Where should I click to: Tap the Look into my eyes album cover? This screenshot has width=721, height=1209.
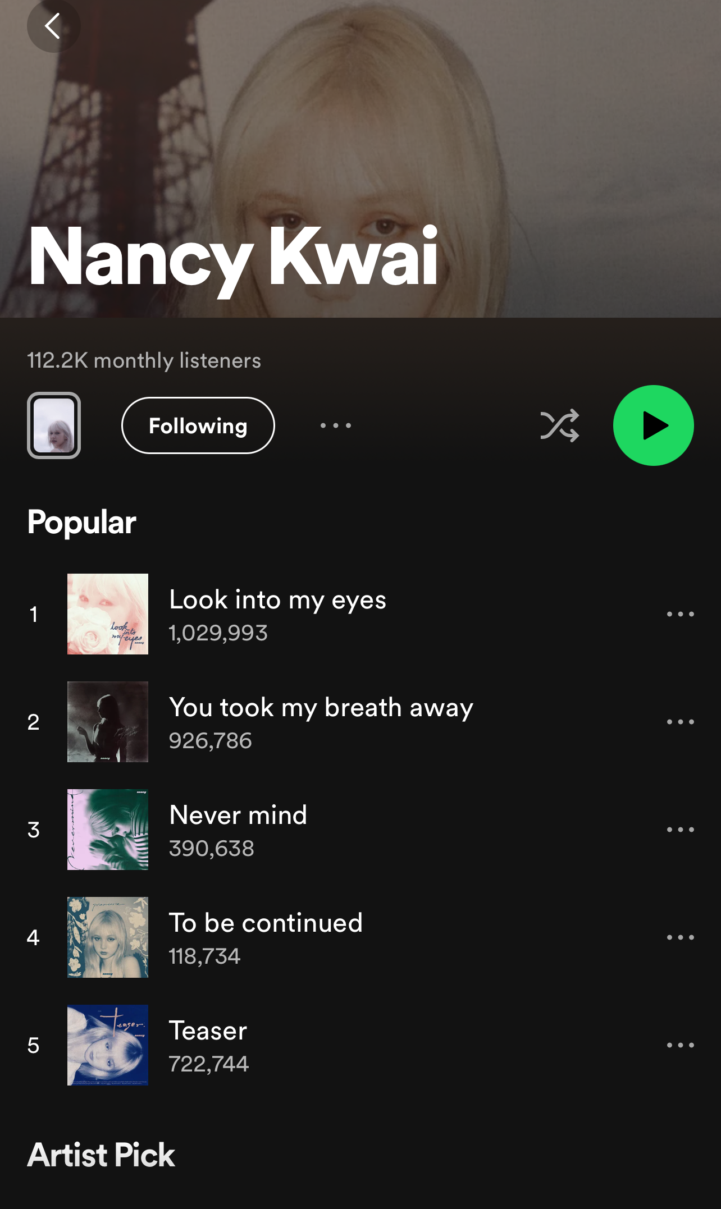pyautogui.click(x=108, y=614)
